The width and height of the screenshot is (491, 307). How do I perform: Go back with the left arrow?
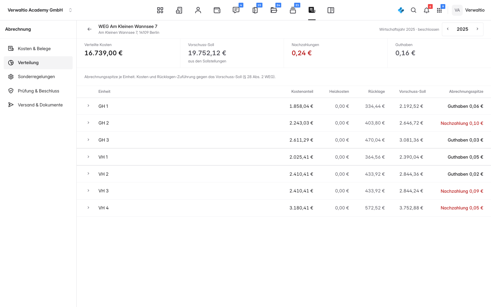(x=89, y=29)
